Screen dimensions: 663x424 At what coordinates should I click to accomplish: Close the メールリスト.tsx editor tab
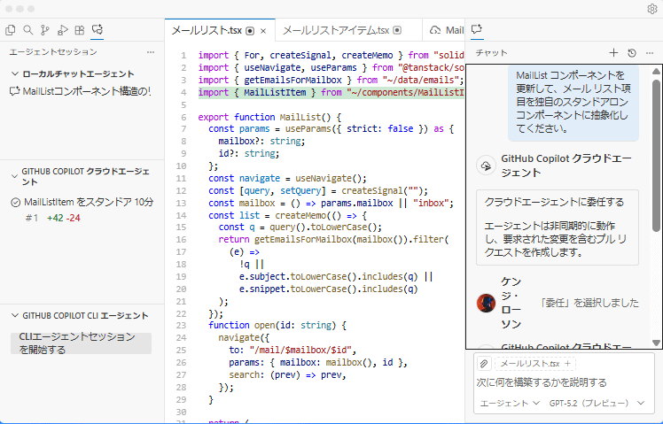point(264,30)
